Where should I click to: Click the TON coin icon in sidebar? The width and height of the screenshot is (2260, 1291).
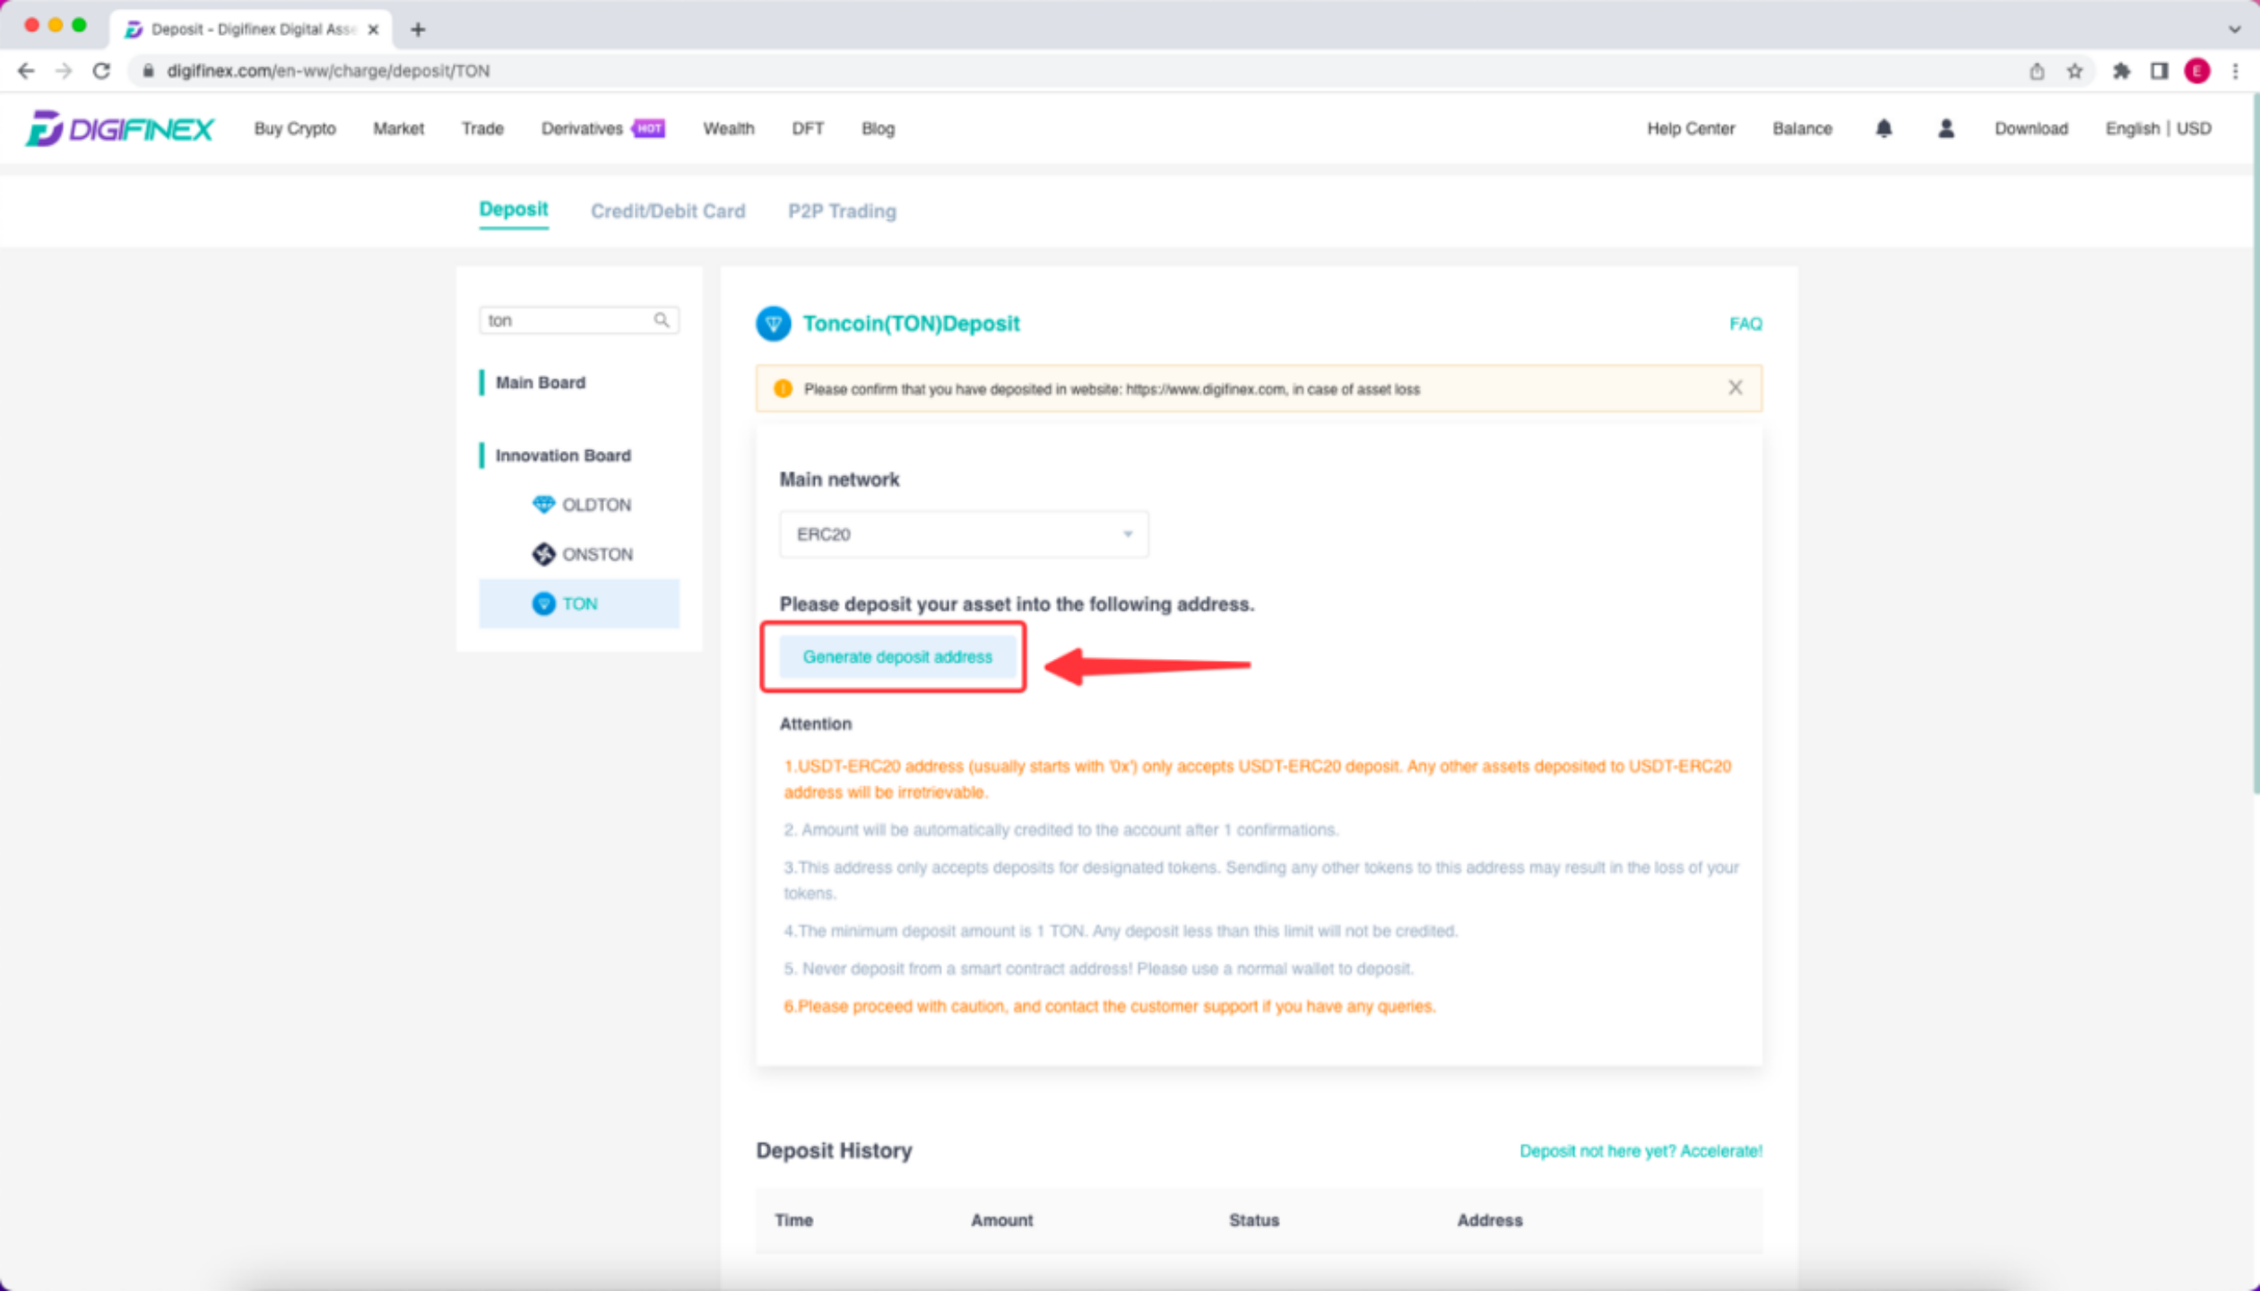click(x=543, y=603)
